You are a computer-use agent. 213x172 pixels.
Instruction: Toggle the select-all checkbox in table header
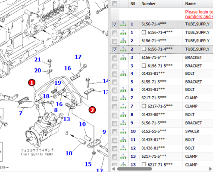[x=115, y=4]
